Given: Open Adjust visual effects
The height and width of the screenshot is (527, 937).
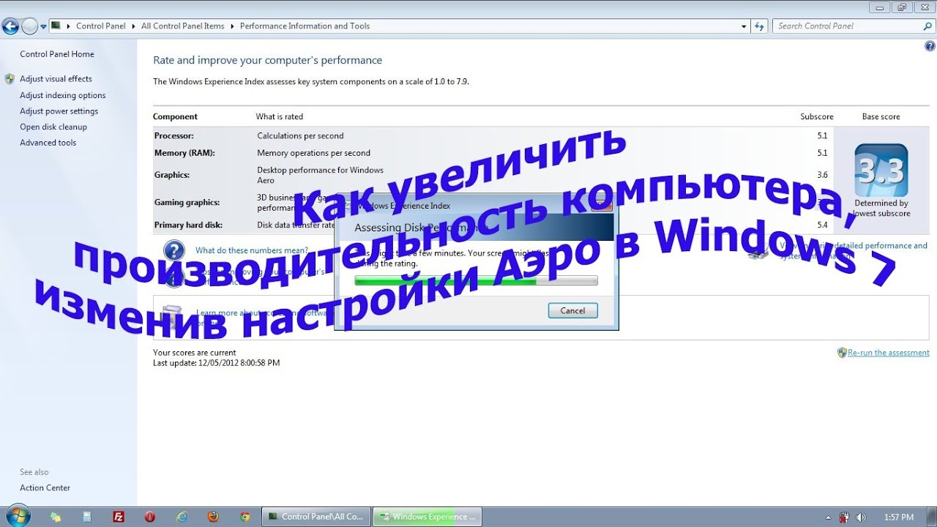Looking at the screenshot, I should [x=56, y=79].
